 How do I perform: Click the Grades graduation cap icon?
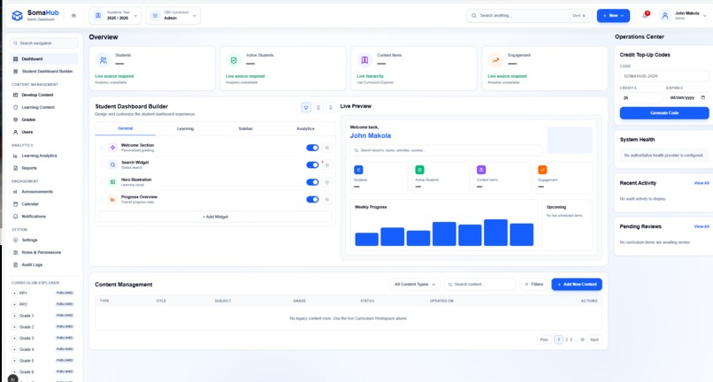15,119
